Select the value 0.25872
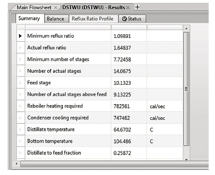This screenshot has width=215, height=175. click(x=122, y=153)
